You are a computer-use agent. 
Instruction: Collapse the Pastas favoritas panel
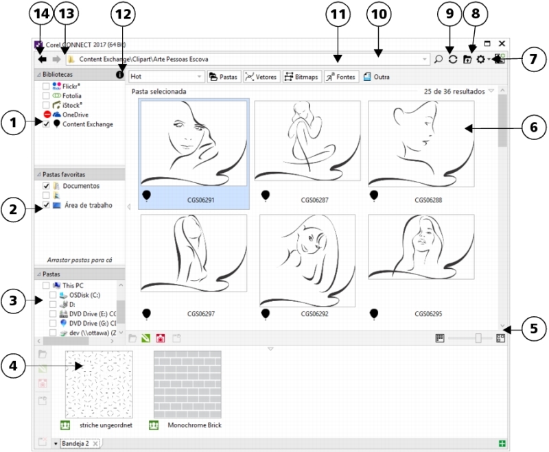tap(38, 175)
